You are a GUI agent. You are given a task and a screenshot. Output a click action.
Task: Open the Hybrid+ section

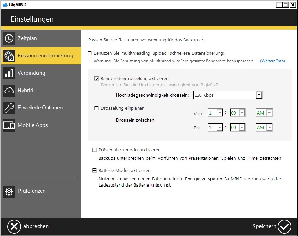[x=41, y=91]
